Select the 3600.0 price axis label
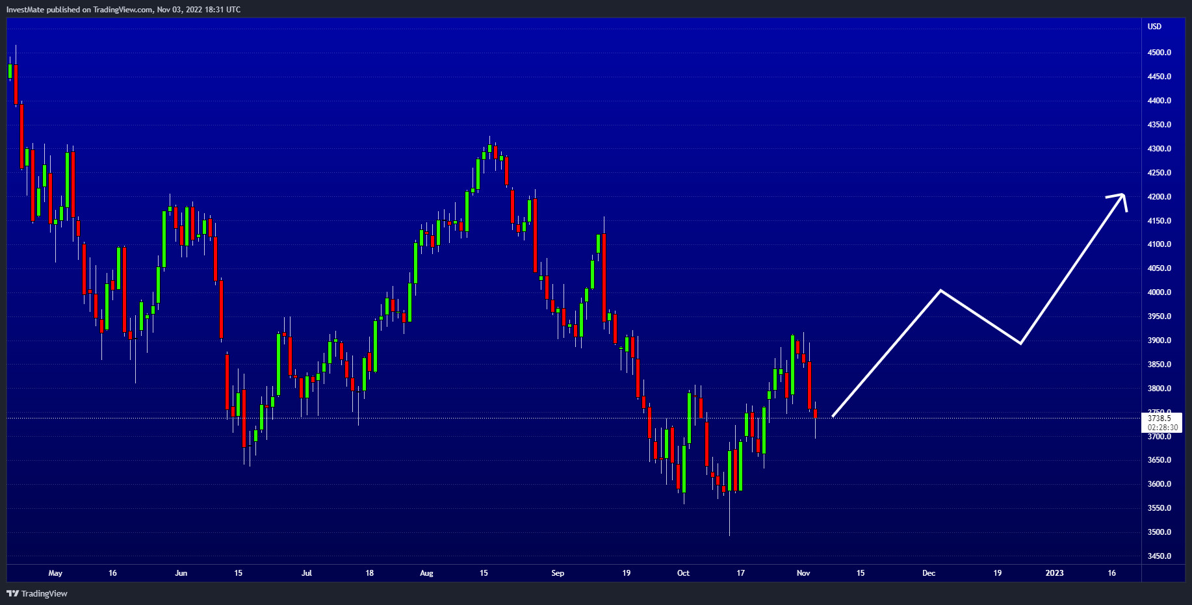 pos(1160,484)
